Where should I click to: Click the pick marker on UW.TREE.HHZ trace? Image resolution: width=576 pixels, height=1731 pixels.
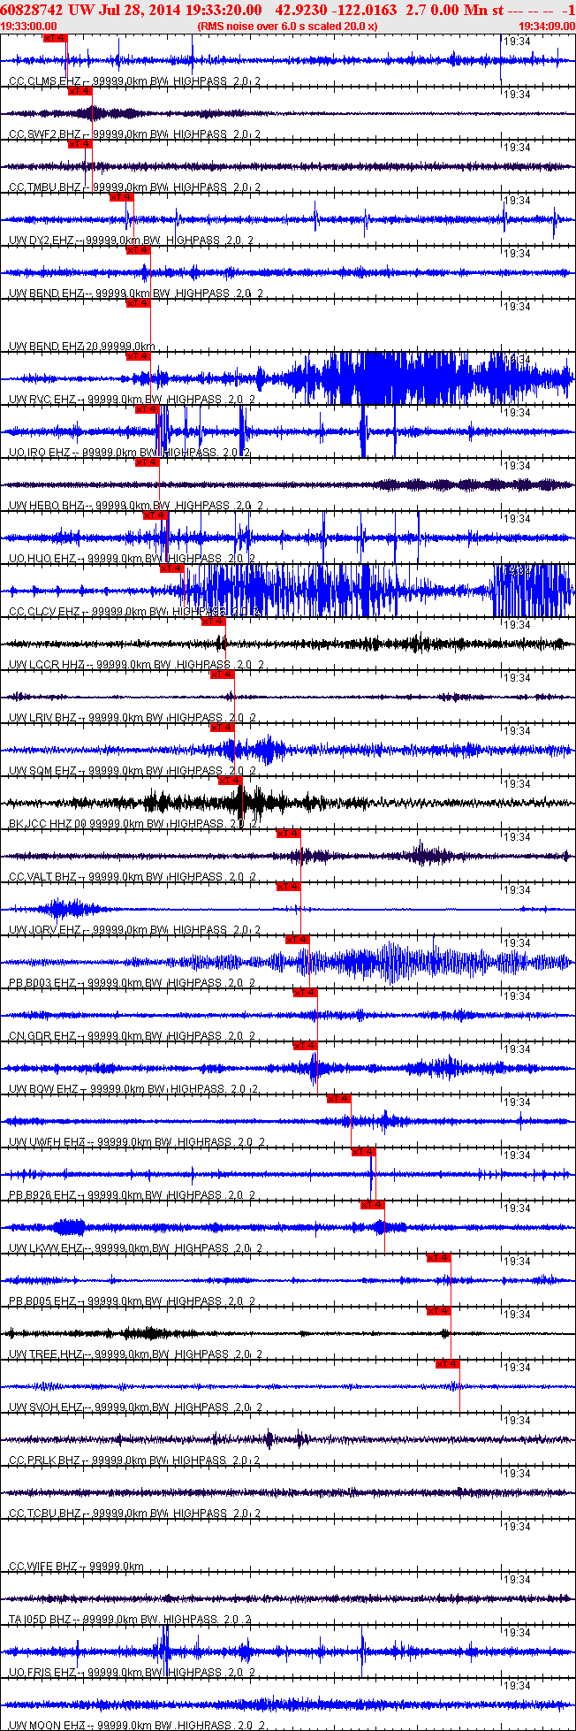tap(439, 1311)
